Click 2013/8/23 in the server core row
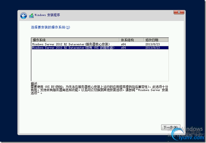Image resolution: width=206 pixels, height=143 pixels. click(153, 44)
